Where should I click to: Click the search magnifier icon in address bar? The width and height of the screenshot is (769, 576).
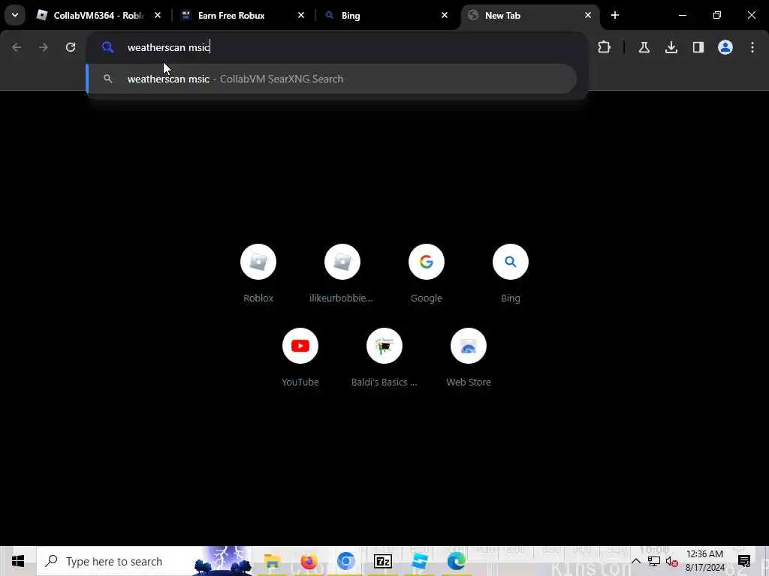(108, 47)
